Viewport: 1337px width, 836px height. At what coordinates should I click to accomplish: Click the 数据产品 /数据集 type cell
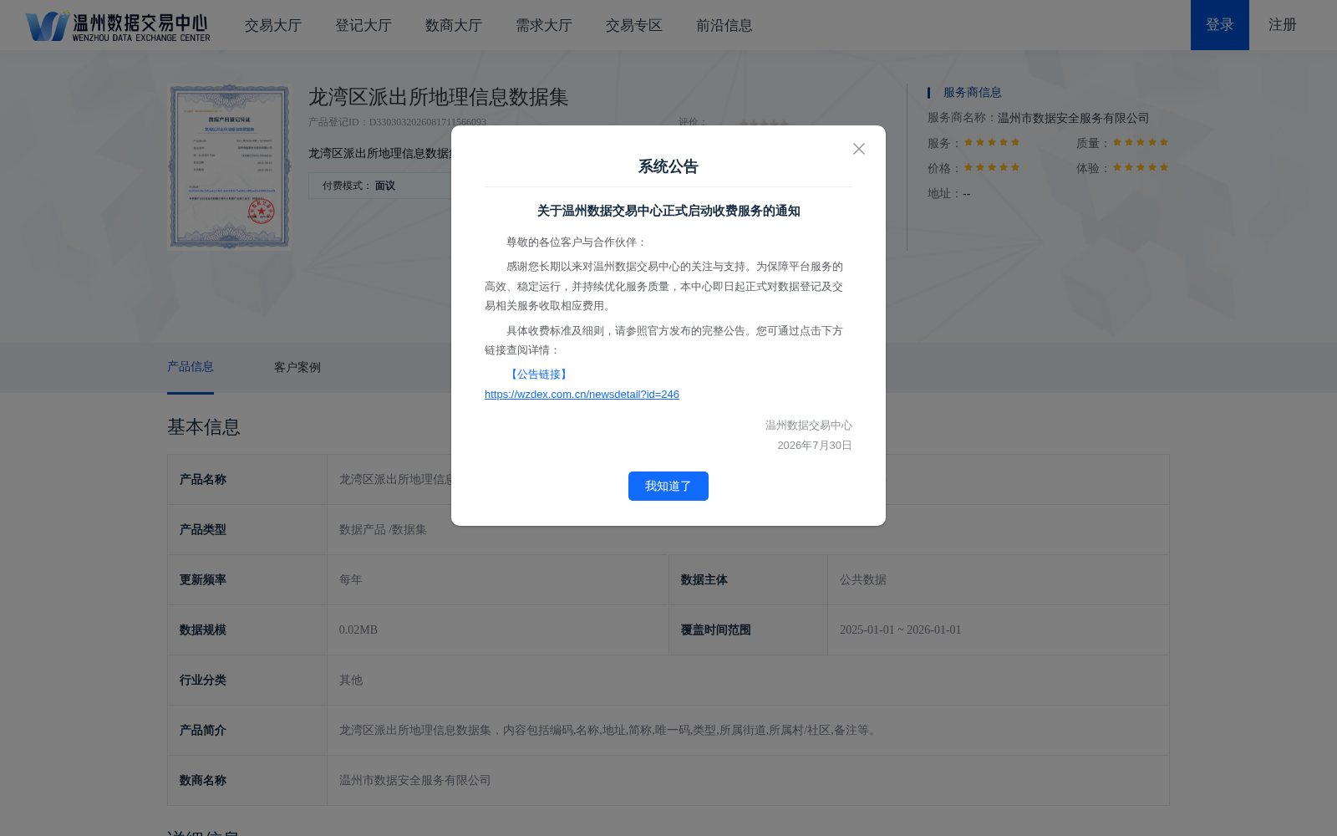[x=748, y=529]
